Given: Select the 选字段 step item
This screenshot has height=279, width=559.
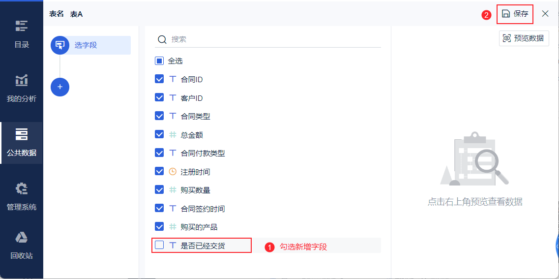Looking at the screenshot, I should (x=90, y=45).
